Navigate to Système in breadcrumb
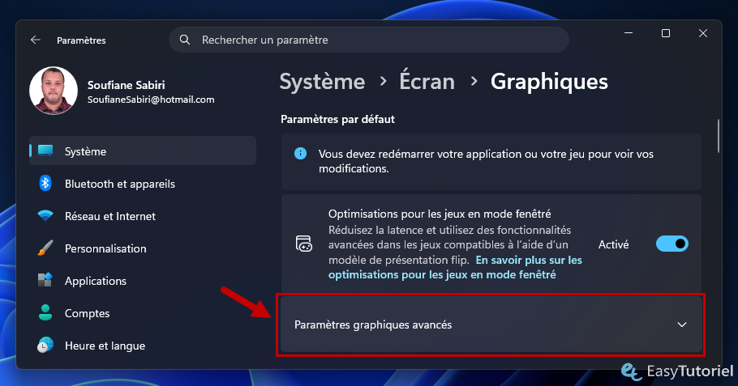 (x=323, y=82)
